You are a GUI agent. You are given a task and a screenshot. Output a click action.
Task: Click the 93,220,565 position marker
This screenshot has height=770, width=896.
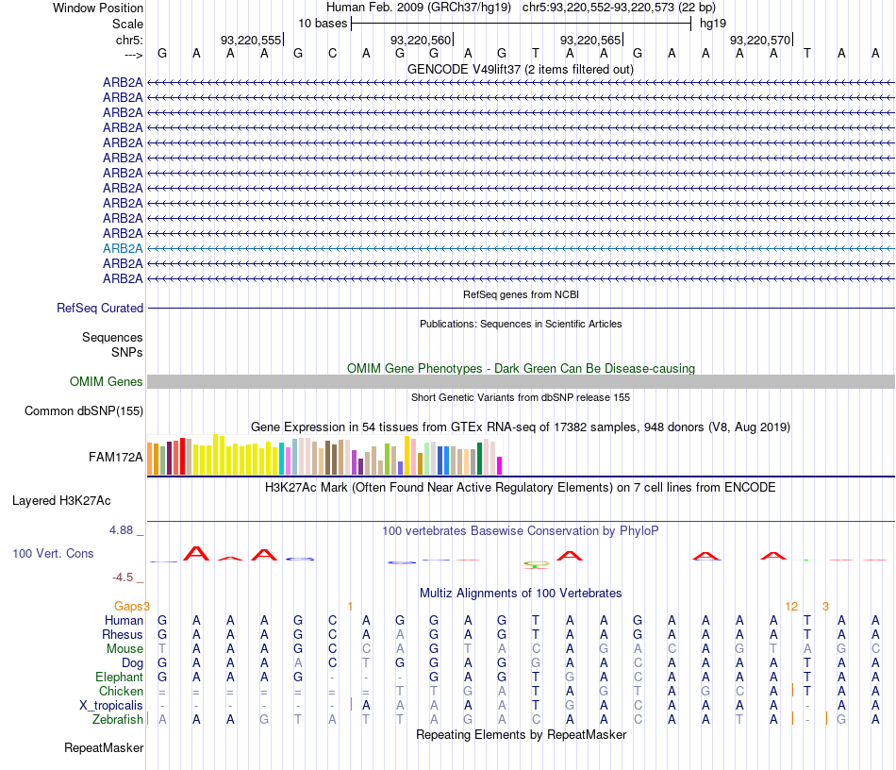pos(590,40)
